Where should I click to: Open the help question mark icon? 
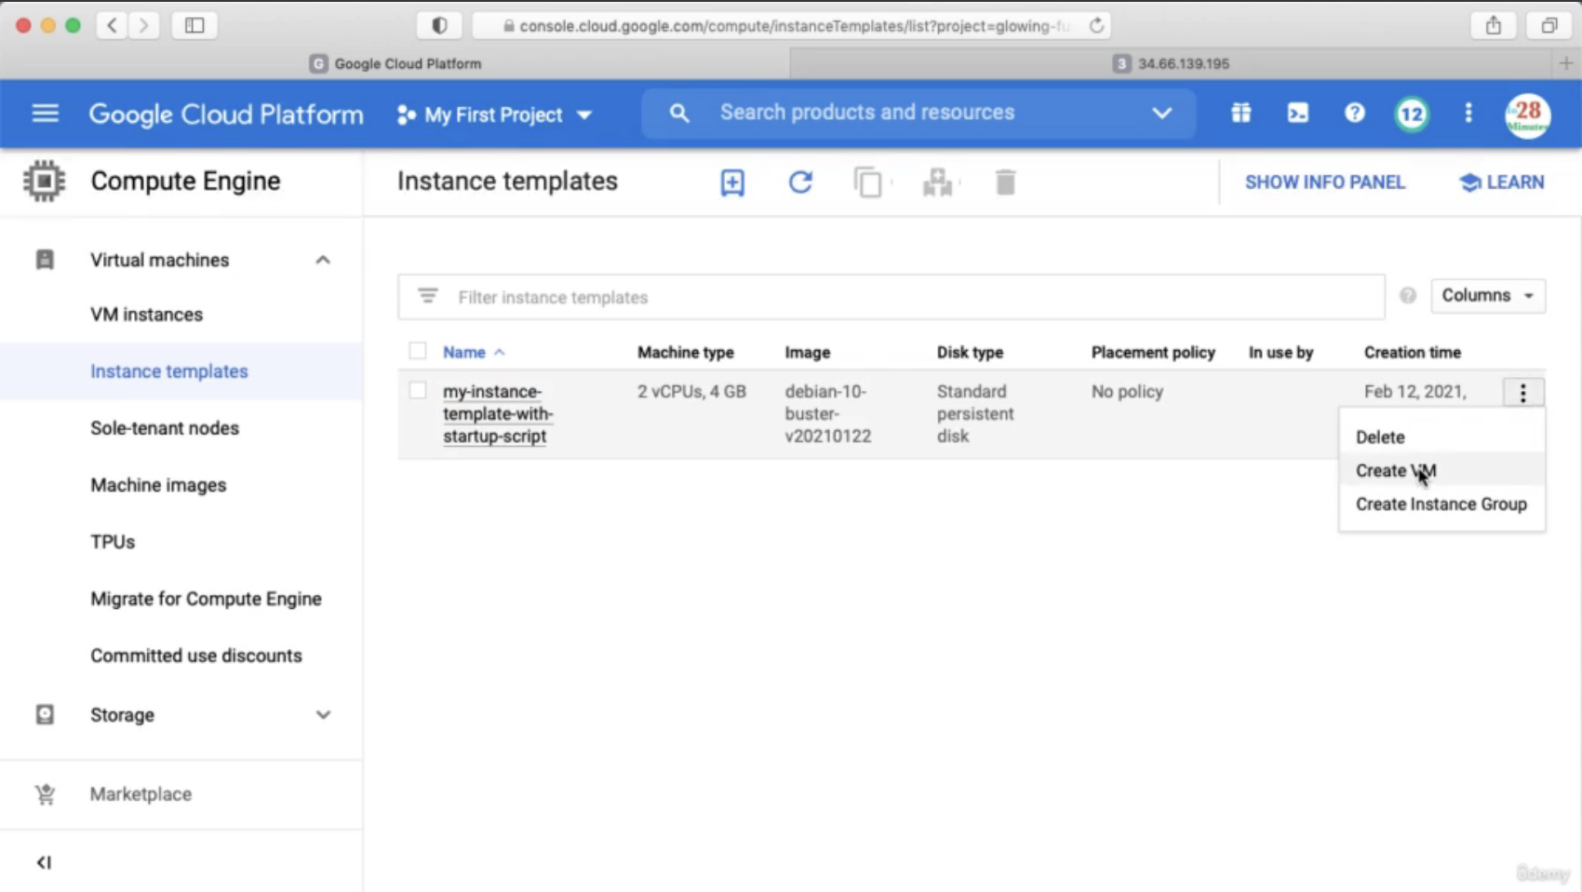(x=1354, y=114)
